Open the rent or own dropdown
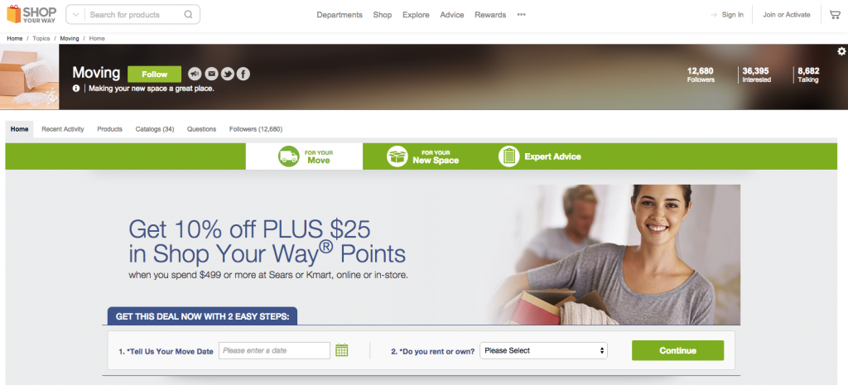 point(543,350)
